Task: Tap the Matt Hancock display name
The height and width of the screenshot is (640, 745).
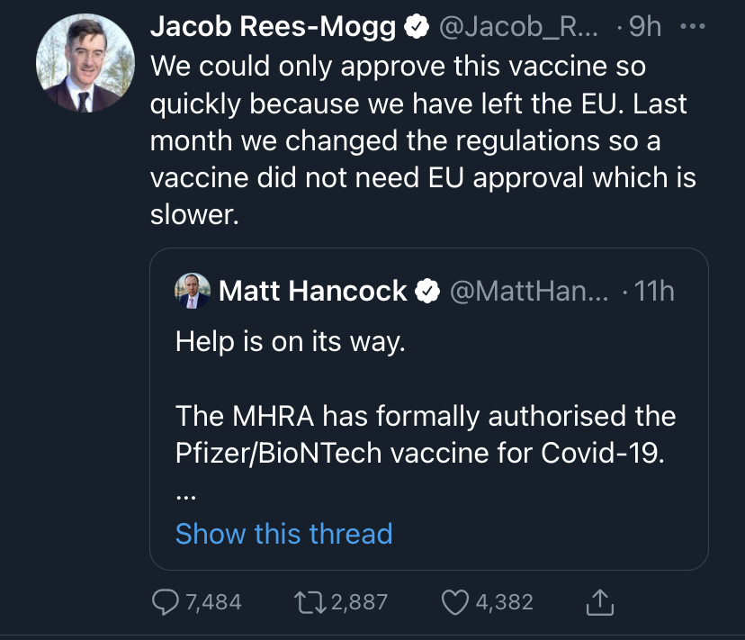Action: tap(313, 291)
